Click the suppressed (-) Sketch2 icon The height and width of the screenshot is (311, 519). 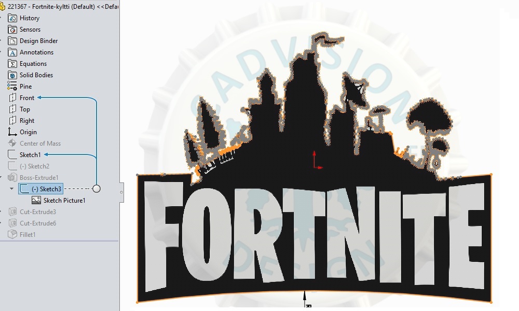[x=12, y=166]
